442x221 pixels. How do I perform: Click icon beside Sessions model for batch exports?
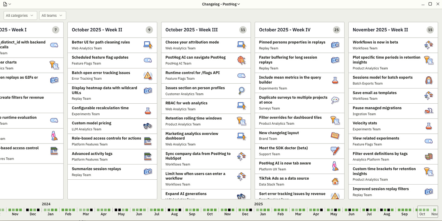point(429,80)
